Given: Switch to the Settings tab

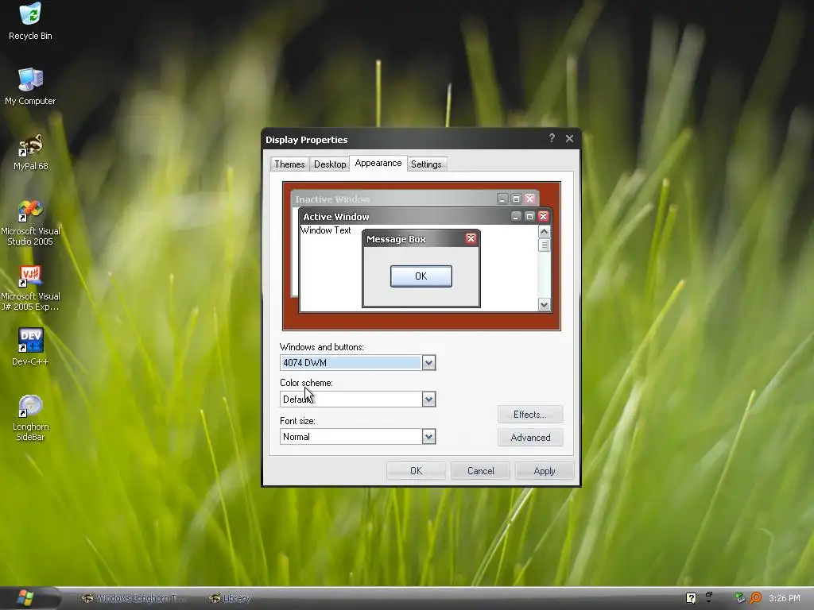Looking at the screenshot, I should tap(426, 164).
